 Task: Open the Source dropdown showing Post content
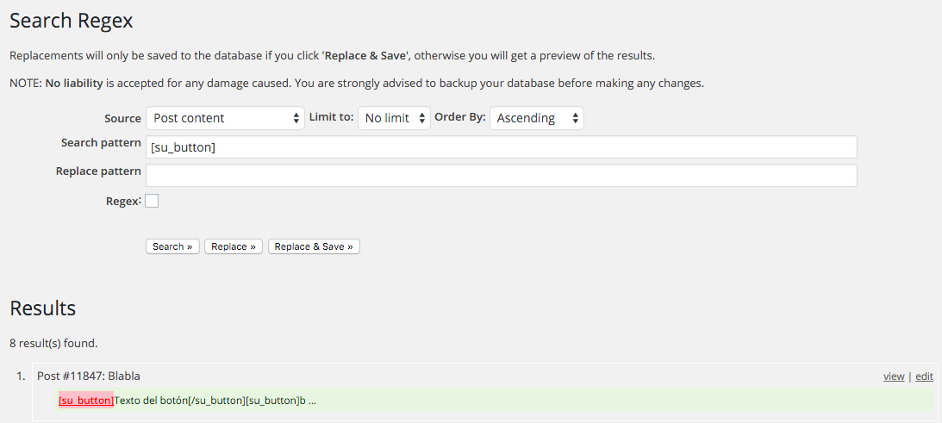pyautogui.click(x=224, y=118)
